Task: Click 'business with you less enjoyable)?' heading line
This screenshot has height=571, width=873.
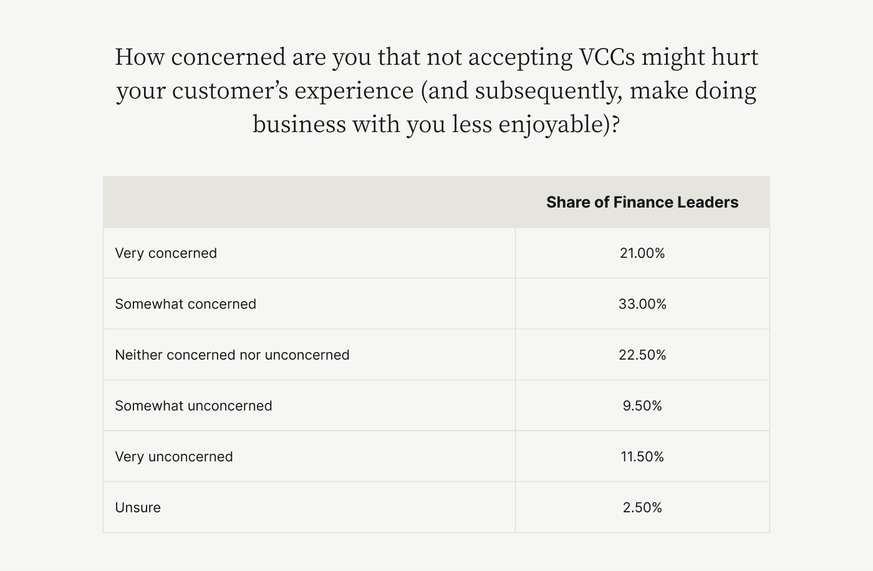Action: pyautogui.click(x=436, y=124)
